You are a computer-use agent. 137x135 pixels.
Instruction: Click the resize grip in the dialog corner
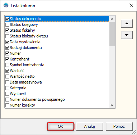click(134, 132)
